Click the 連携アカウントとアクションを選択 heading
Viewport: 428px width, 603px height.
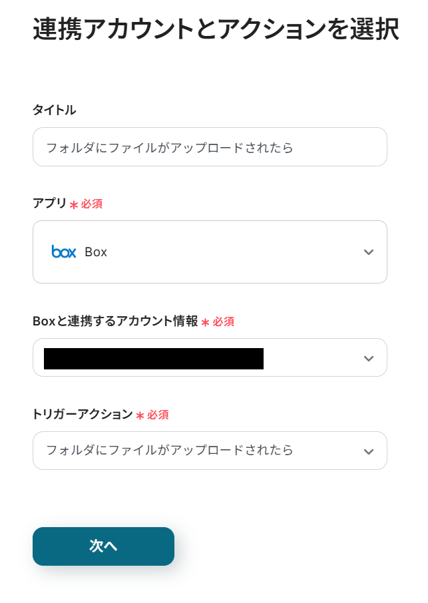click(x=216, y=29)
